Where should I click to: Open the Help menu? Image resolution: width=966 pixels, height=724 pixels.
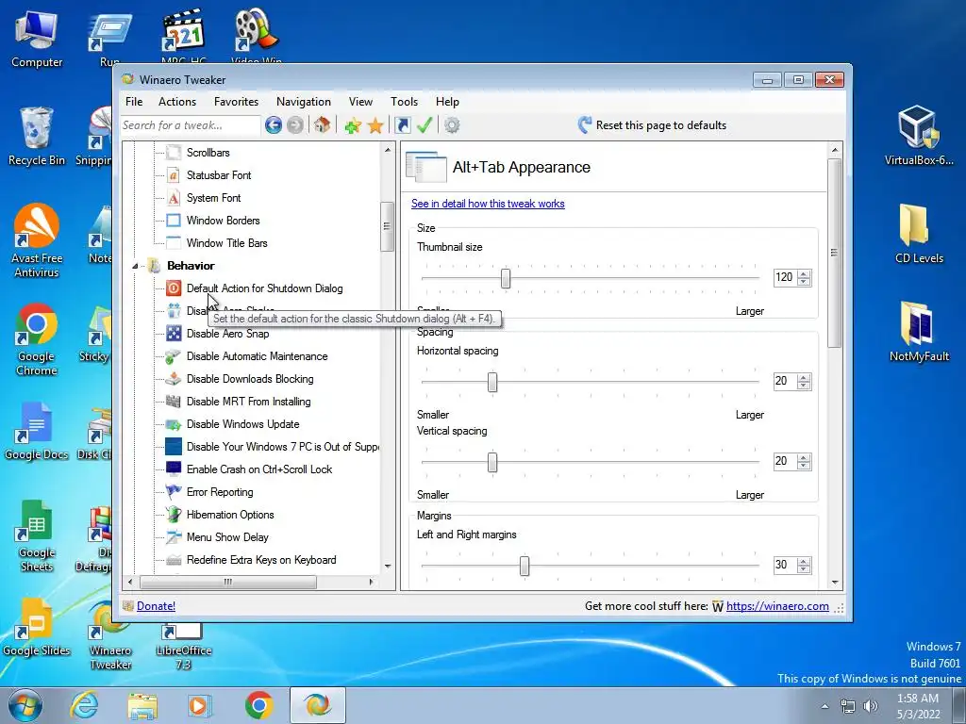pyautogui.click(x=447, y=102)
